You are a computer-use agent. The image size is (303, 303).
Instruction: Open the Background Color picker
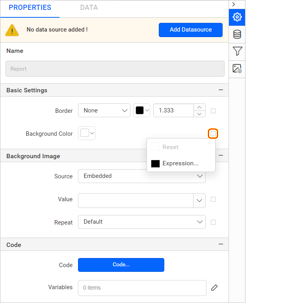87,133
